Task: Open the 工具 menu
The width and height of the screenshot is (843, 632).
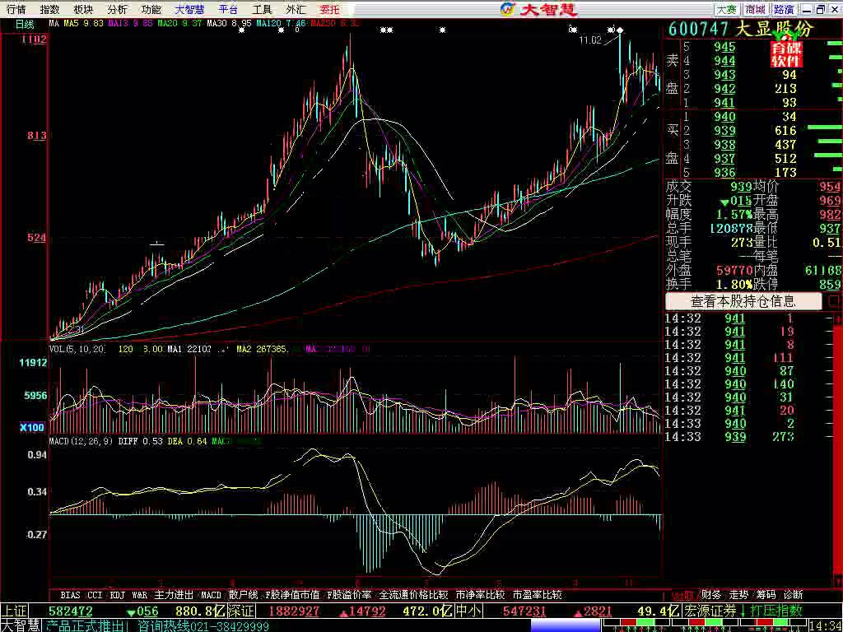Action: 263,10
